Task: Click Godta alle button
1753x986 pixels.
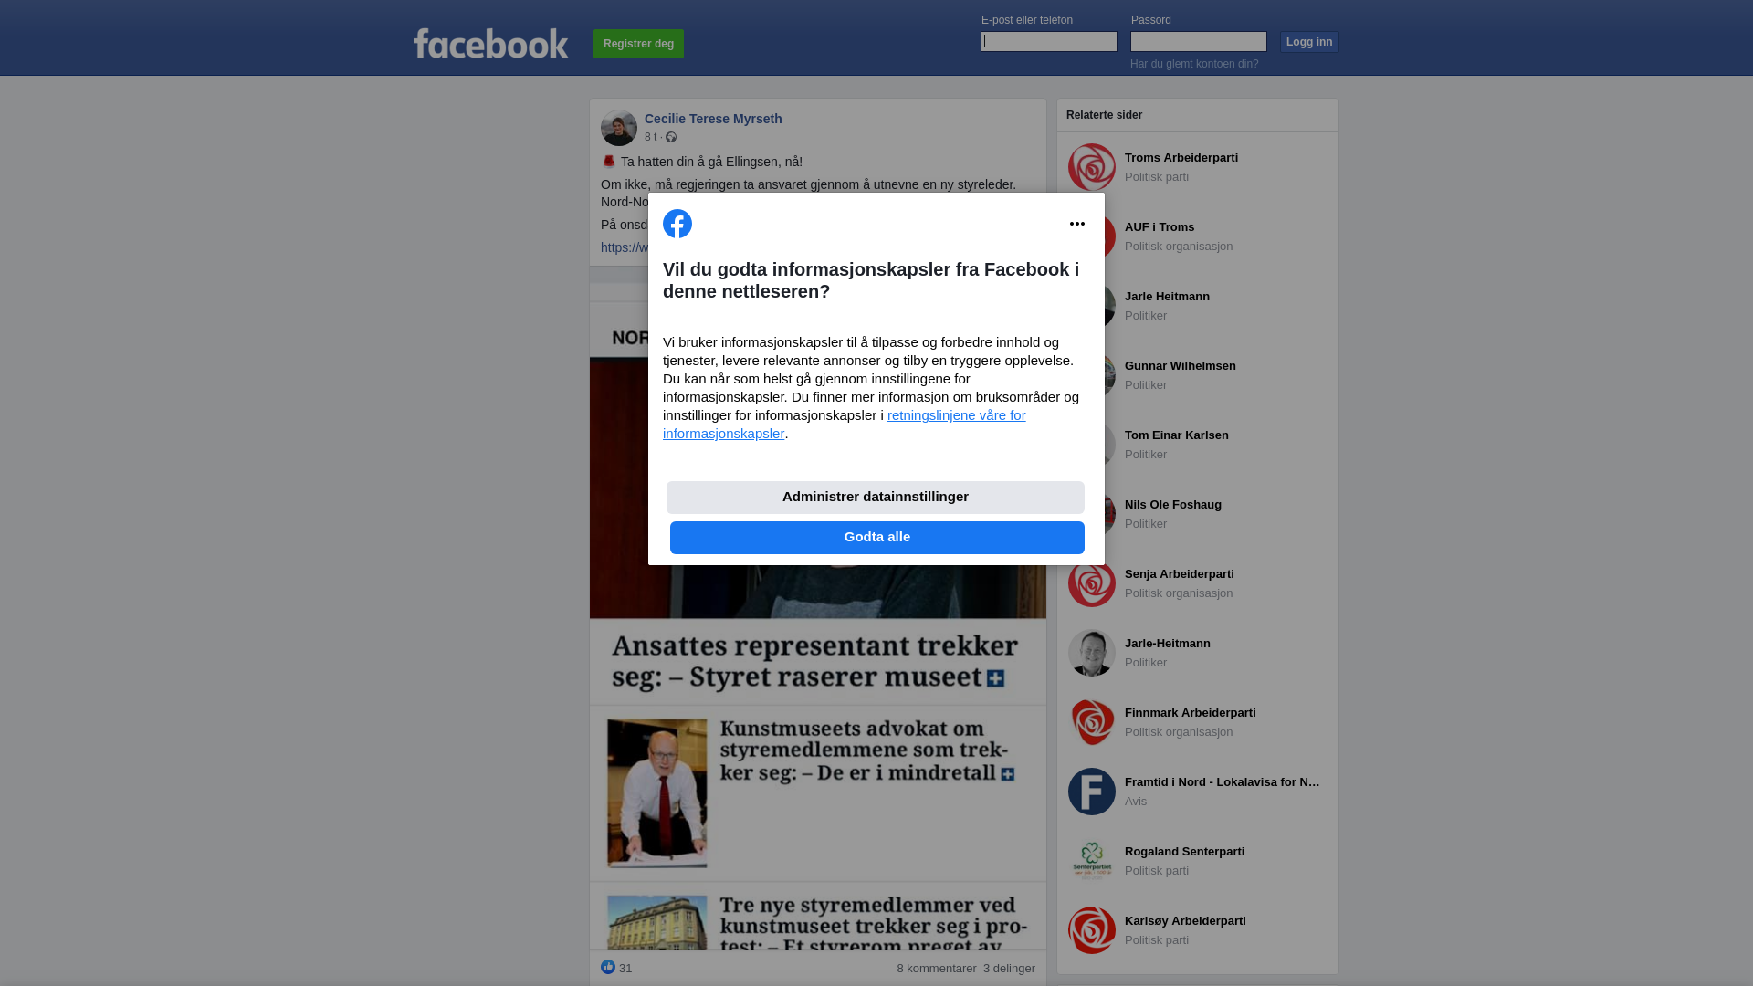Action: [x=877, y=538]
